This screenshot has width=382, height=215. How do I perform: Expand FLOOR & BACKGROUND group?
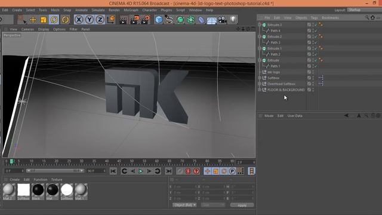coord(260,90)
